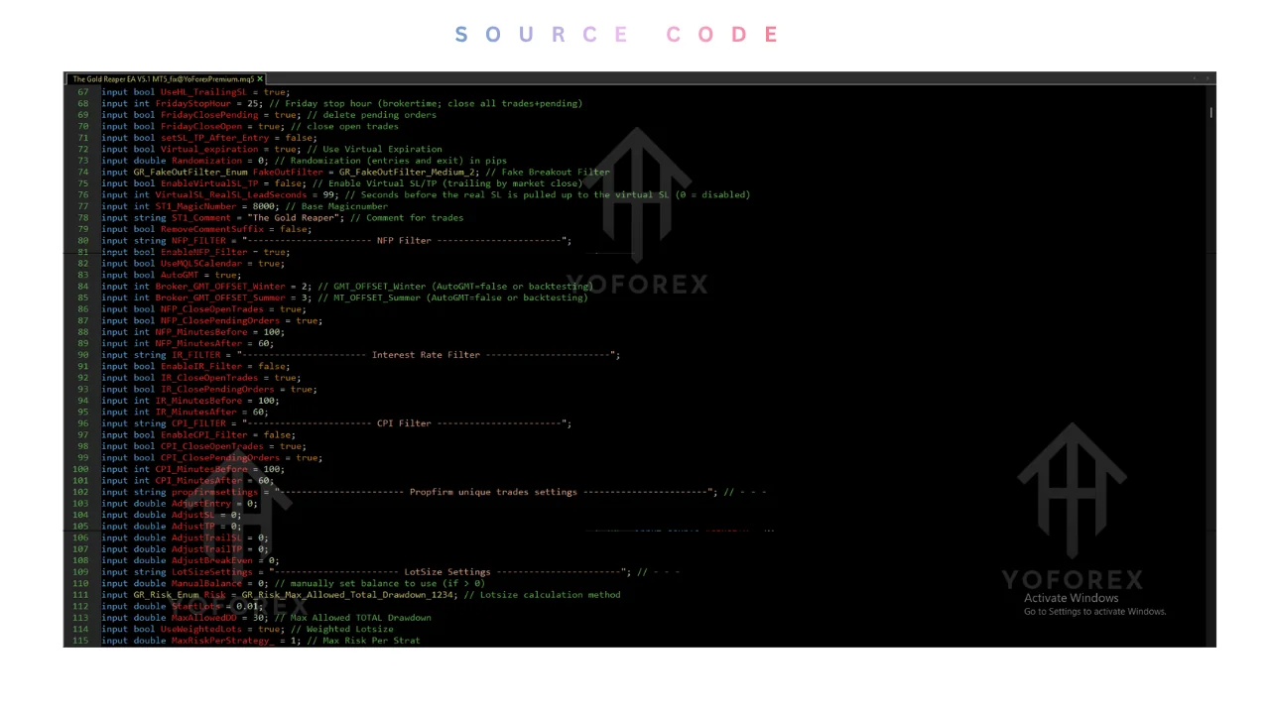This screenshot has height=714, width=1270.
Task: Click the IR_ClosePendingOrders line
Action: 208,389
